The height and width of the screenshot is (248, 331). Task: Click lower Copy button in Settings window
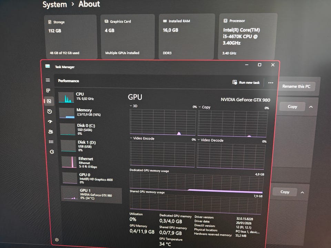pos(285,192)
